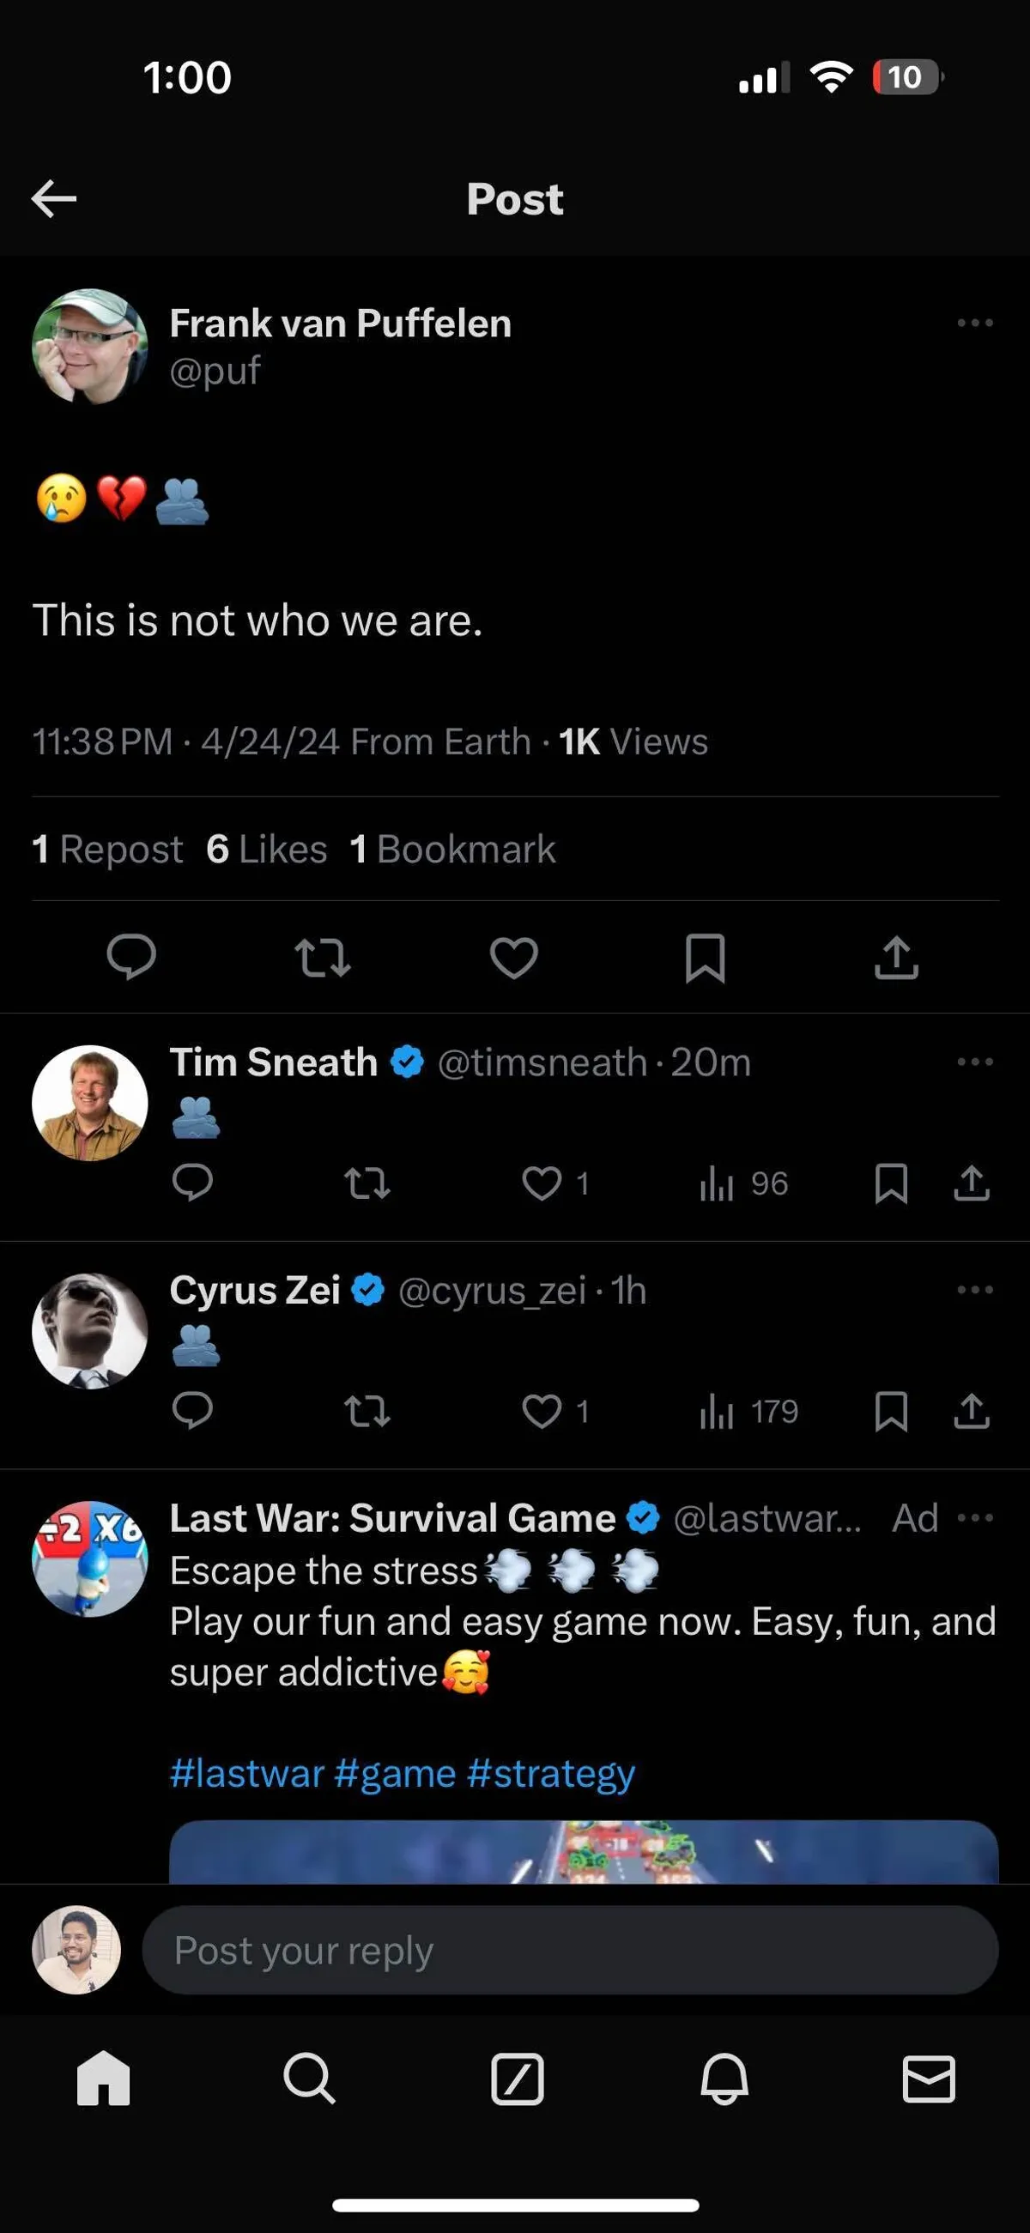The height and width of the screenshot is (2233, 1030).
Task: Tap the #lastwar hashtag link
Action: [x=247, y=1774]
